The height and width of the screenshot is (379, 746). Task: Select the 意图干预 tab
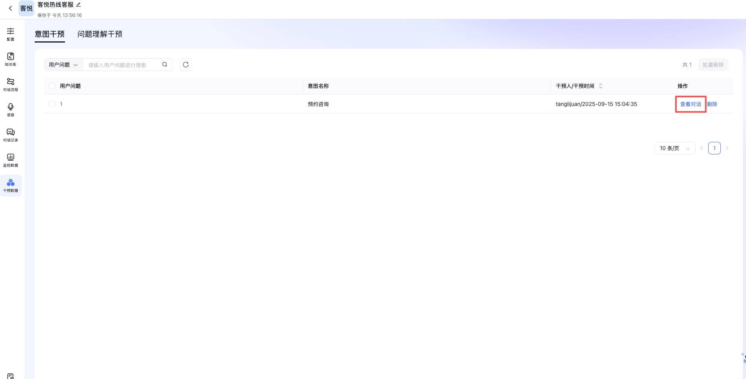[50, 34]
